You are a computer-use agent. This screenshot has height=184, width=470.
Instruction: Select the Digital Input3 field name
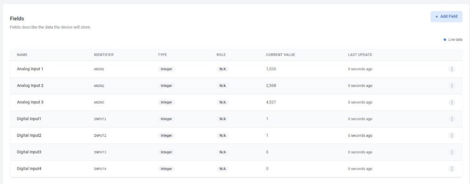[x=29, y=152]
